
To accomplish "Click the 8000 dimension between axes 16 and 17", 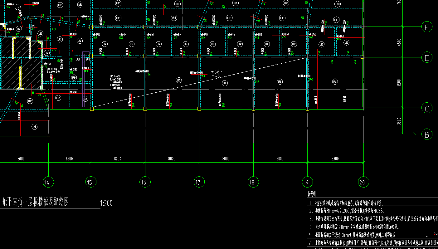I will [171, 159].
